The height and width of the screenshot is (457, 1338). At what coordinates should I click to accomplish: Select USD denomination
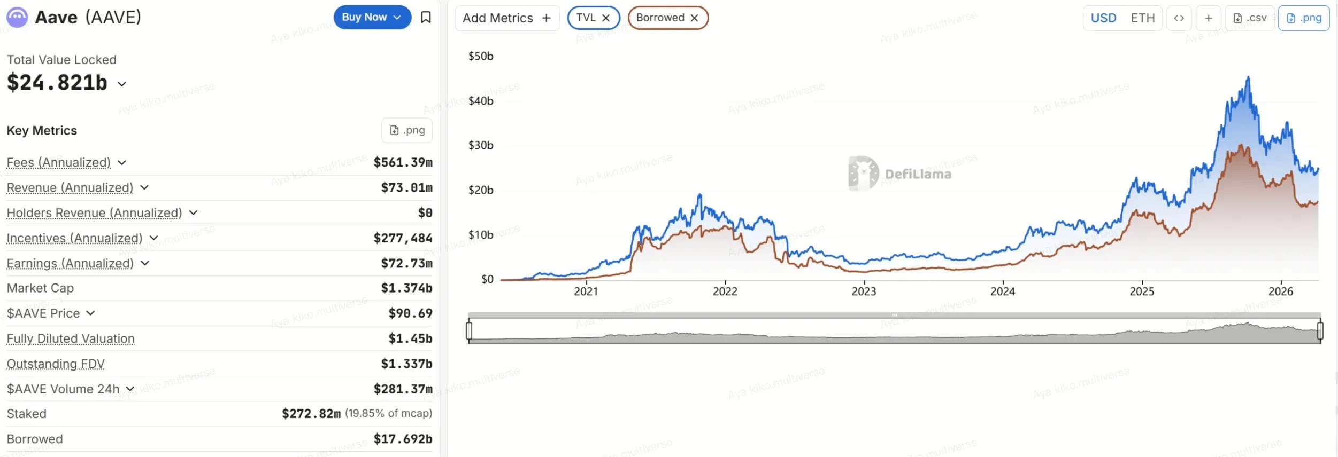click(1103, 18)
